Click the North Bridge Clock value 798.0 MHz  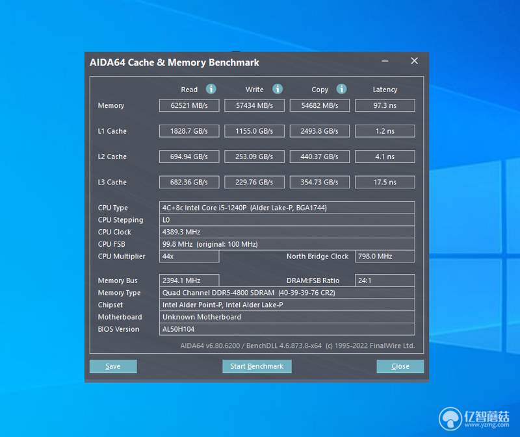pos(385,256)
